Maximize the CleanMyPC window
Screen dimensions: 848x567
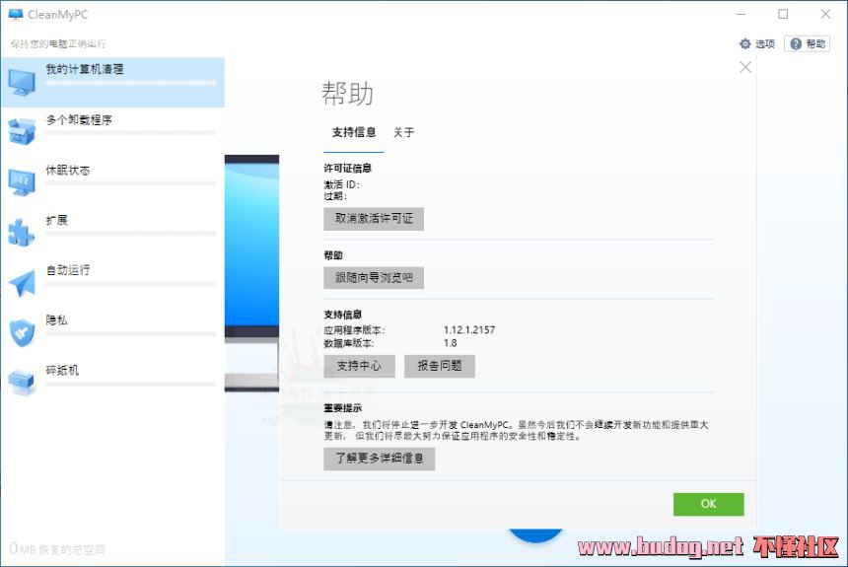(783, 14)
